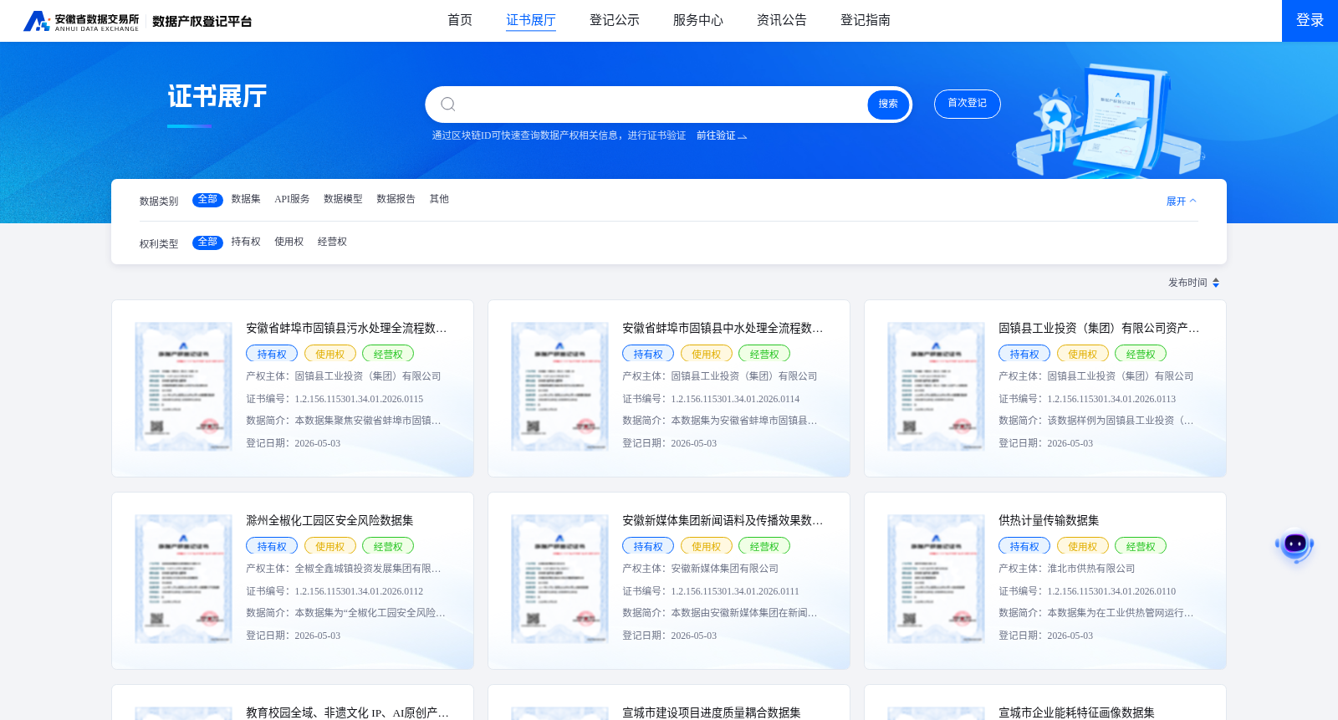
Task: Open certificate thumbnail for 安徽新媒体集团 card
Action: pyautogui.click(x=560, y=579)
